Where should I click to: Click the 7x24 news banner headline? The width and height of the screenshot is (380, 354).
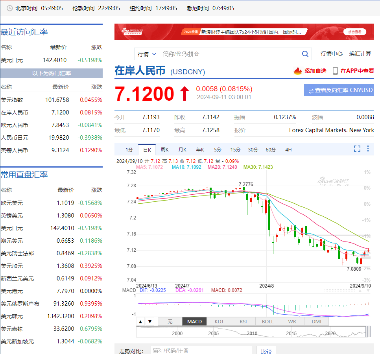(x=251, y=32)
